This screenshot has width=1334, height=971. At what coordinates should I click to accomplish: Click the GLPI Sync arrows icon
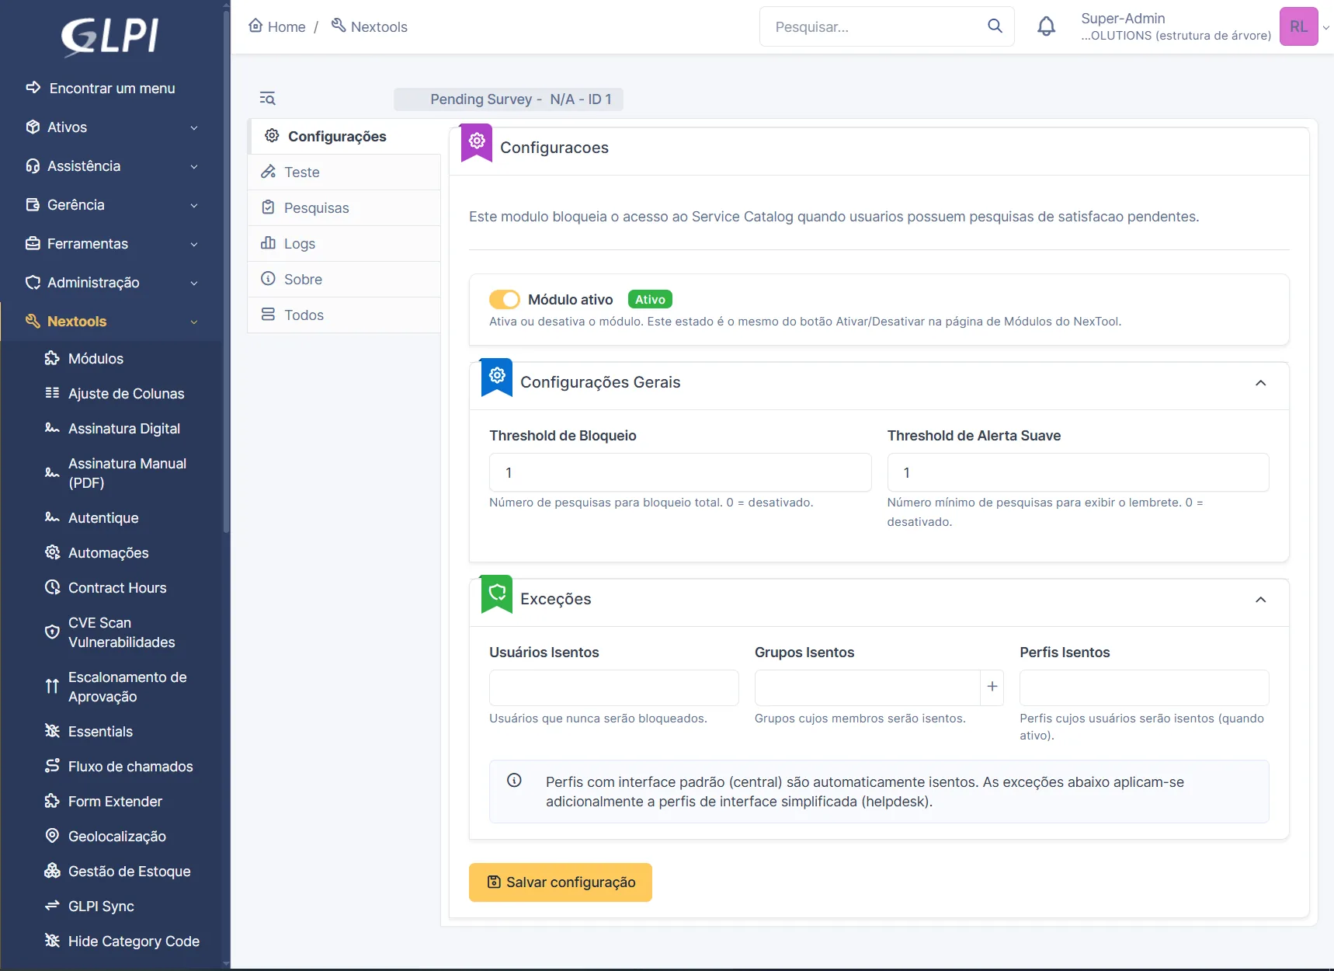tap(52, 906)
